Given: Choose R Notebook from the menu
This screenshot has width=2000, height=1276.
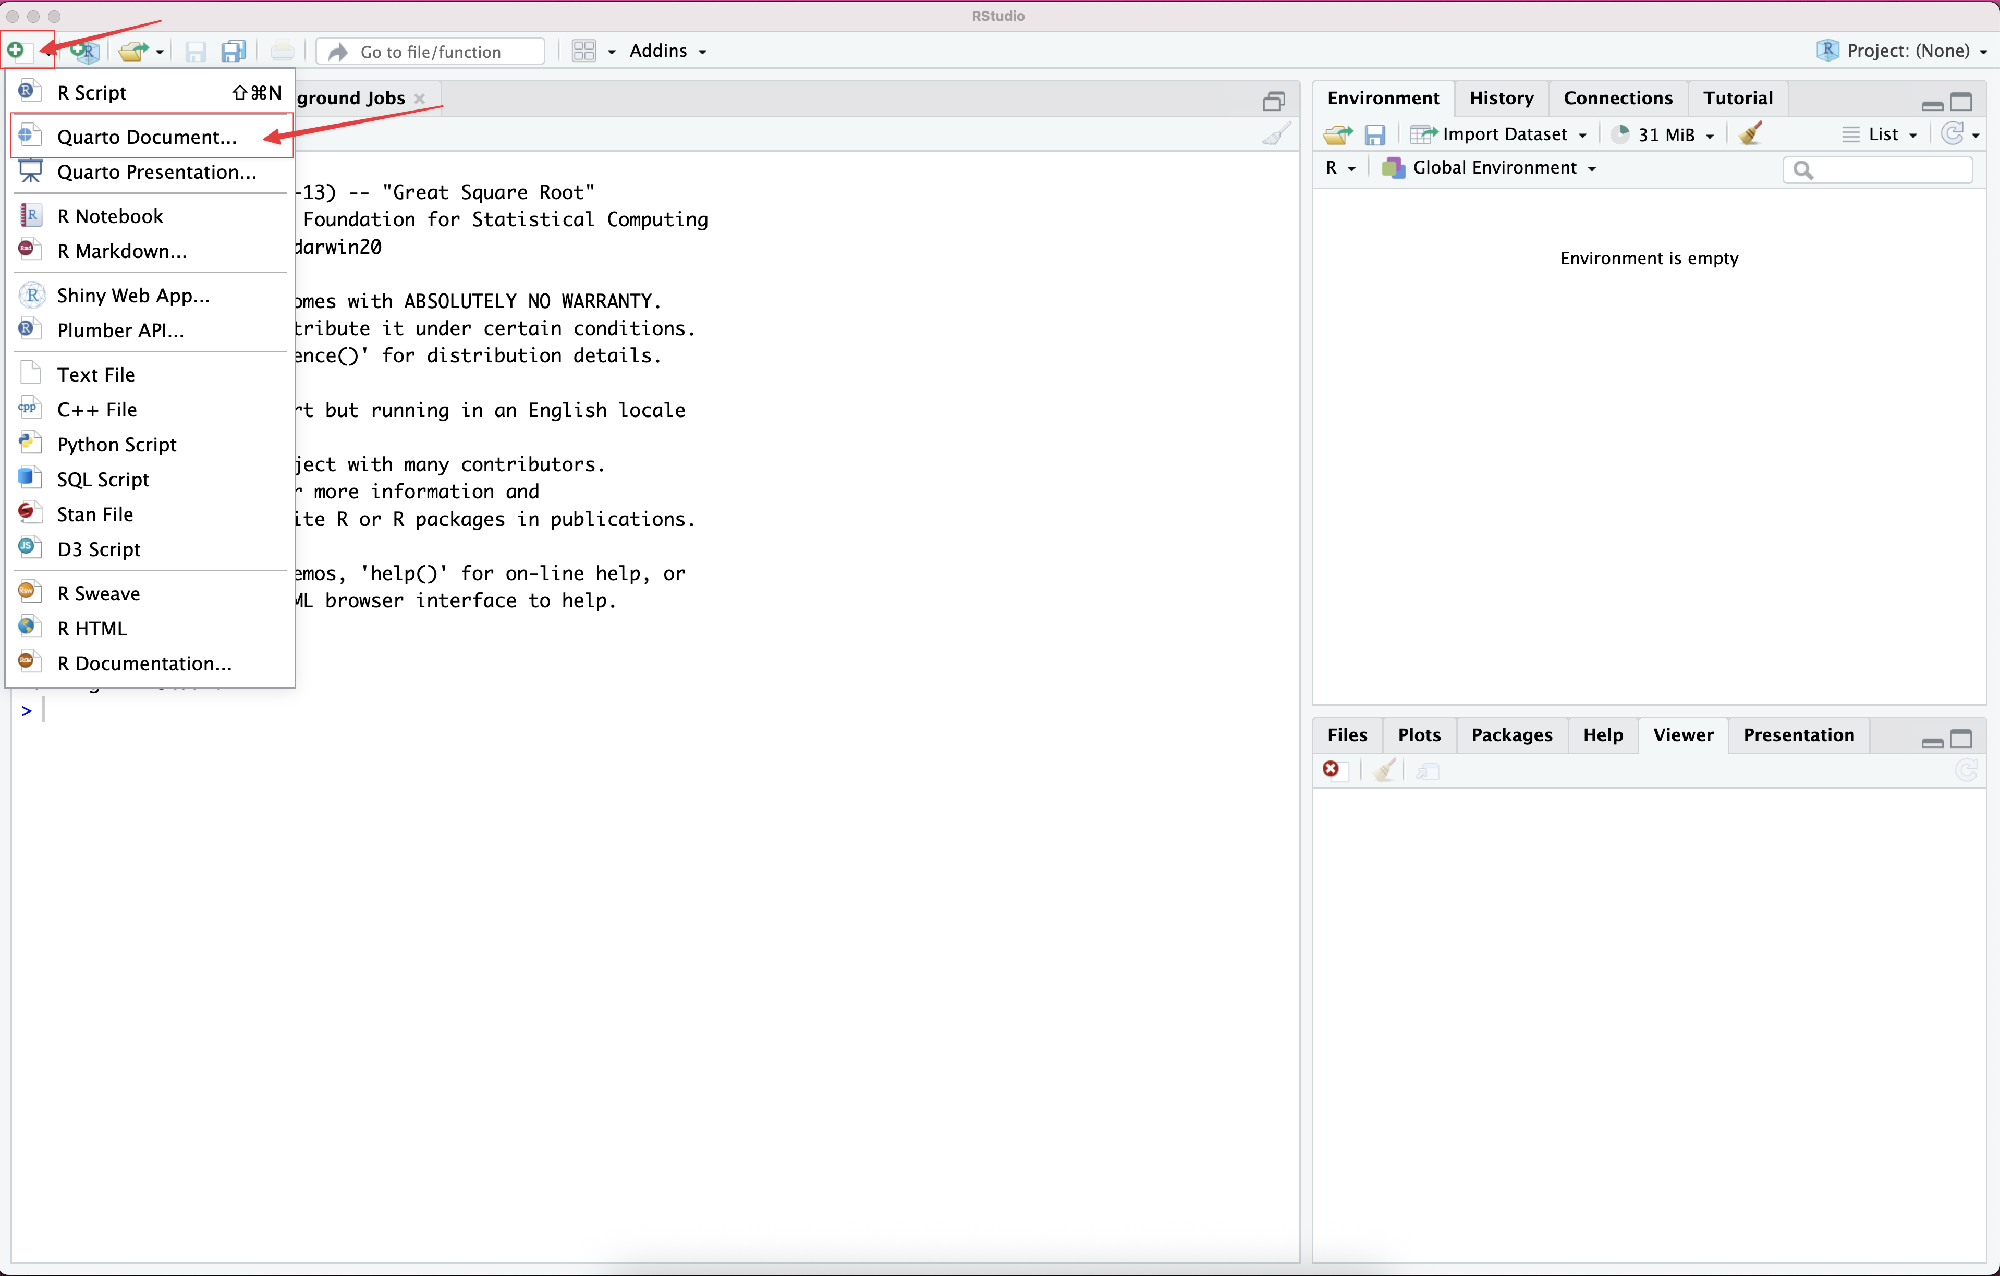Looking at the screenshot, I should coord(150,216).
